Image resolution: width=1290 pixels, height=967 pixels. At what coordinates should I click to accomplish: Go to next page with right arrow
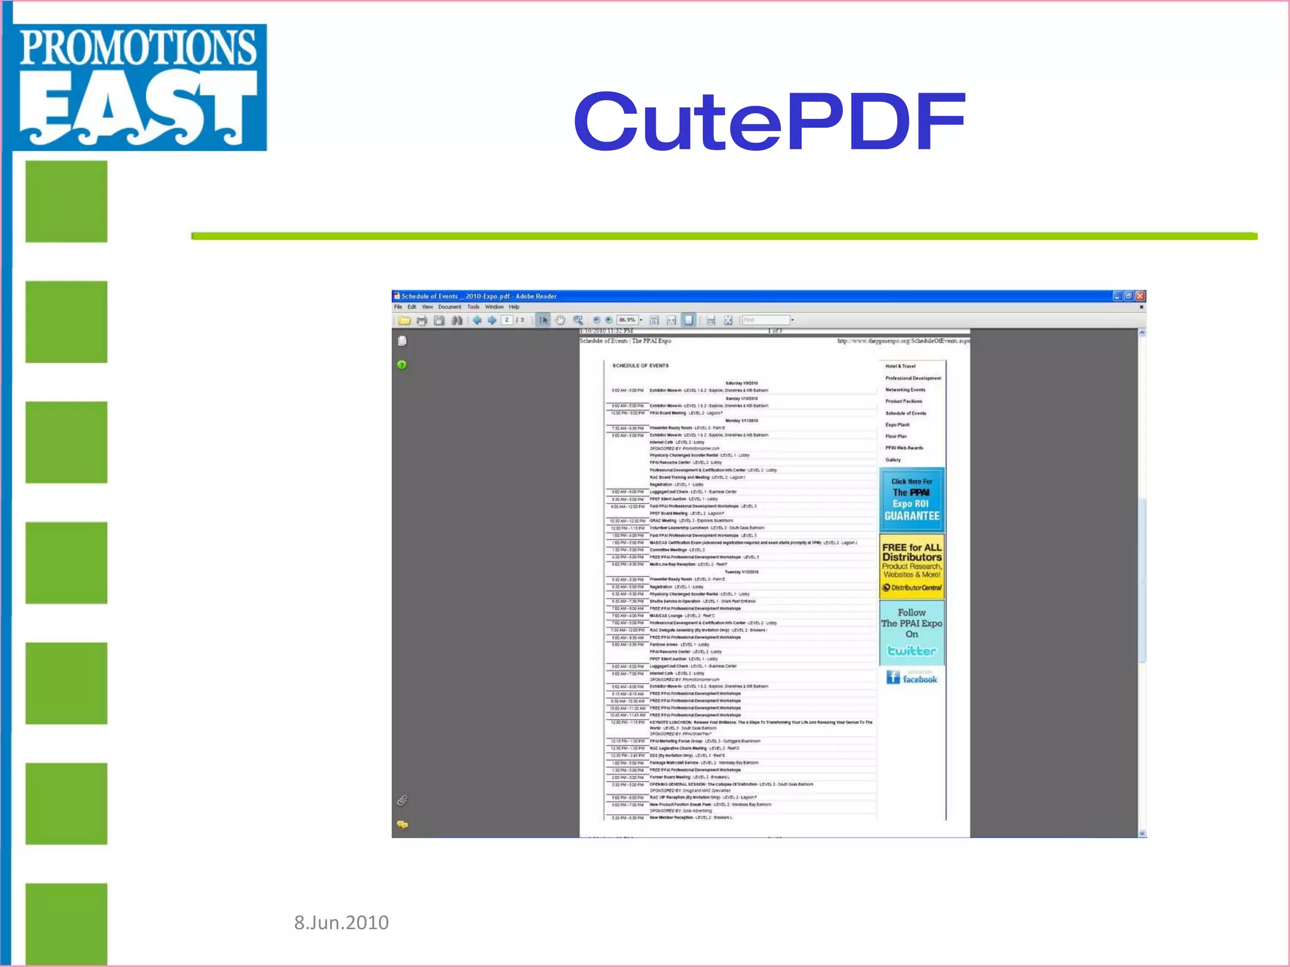click(492, 320)
